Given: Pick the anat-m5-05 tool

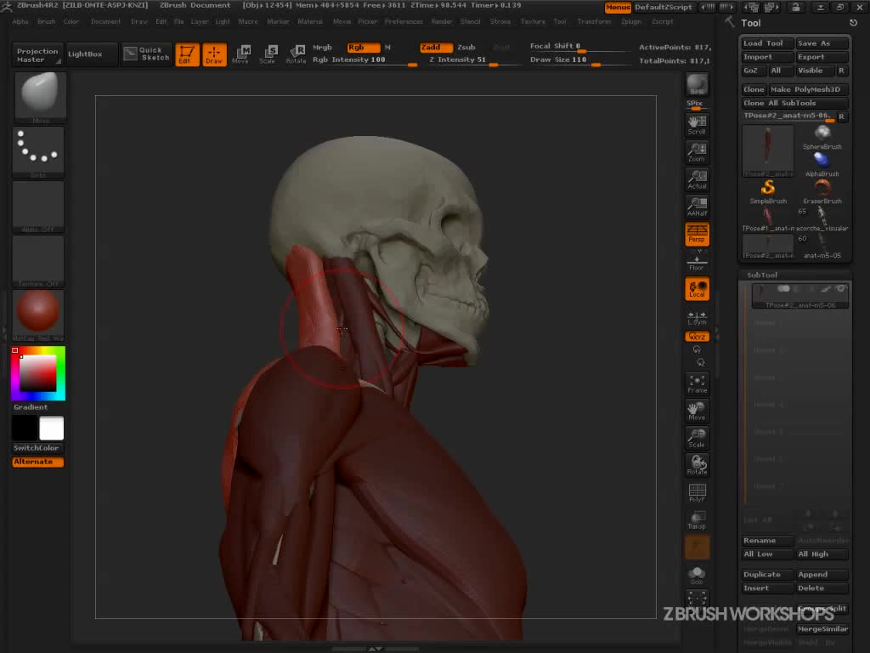Looking at the screenshot, I should click(x=822, y=246).
